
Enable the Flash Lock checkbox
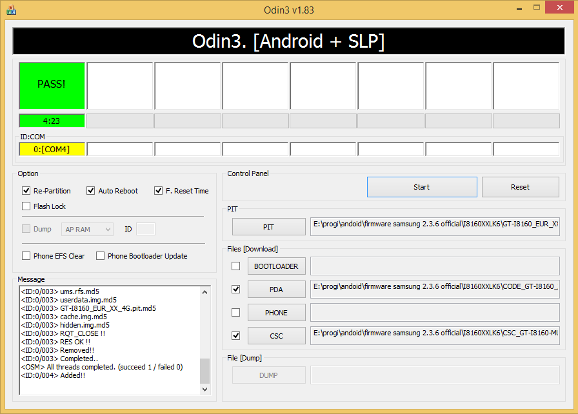click(26, 206)
